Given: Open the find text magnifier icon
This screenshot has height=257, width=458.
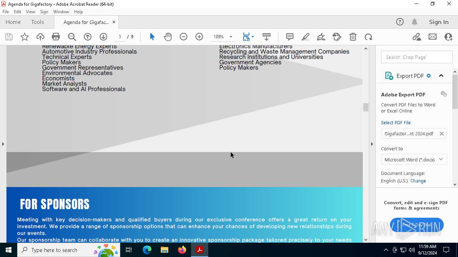Looking at the screenshot, I should click(x=72, y=37).
